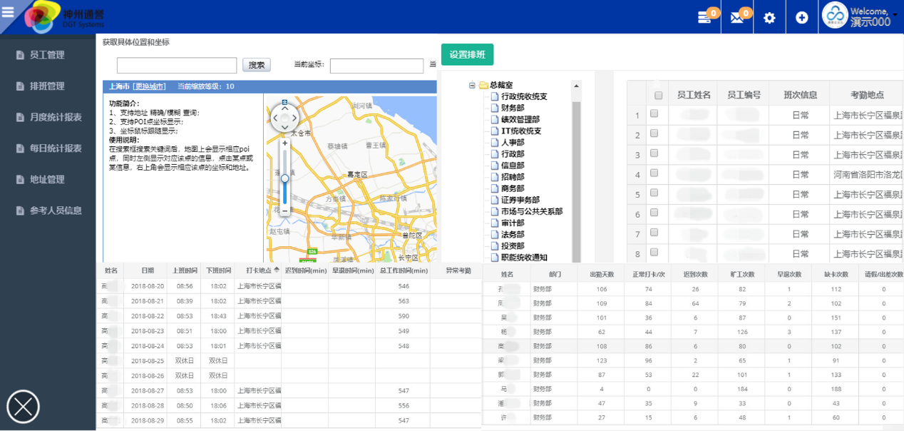Click the map zoom level slider handle

pos(285,178)
